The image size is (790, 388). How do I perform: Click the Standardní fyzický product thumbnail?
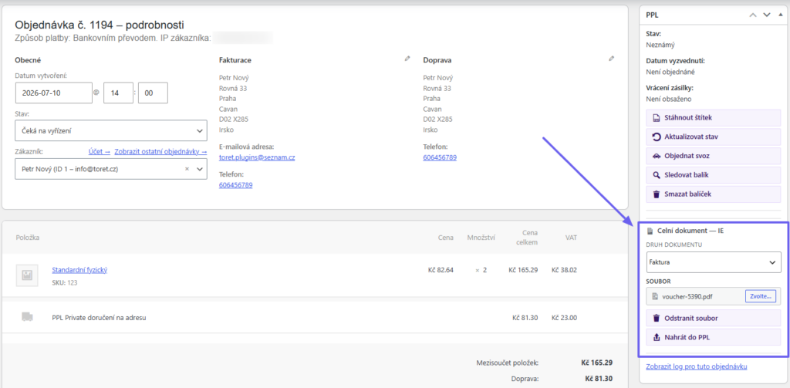click(27, 275)
